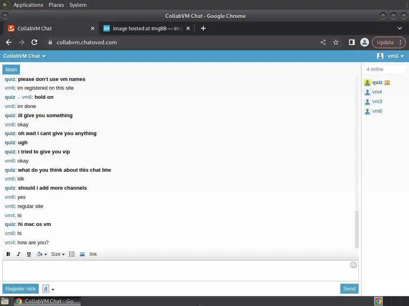Click the Register nick button
The width and height of the screenshot is (409, 306).
click(x=21, y=288)
